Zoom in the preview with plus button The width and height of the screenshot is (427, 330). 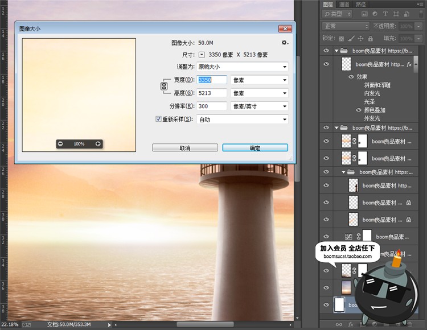(x=98, y=144)
